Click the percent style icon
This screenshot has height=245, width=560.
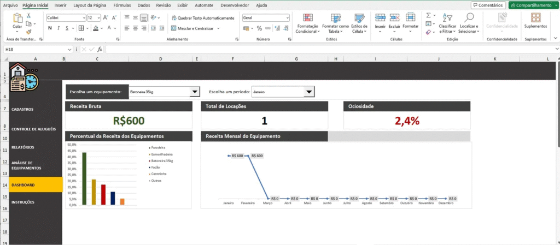pos(259,28)
